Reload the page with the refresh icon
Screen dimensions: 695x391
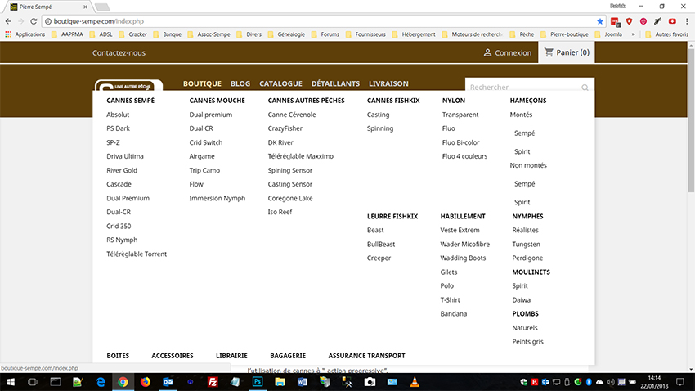click(34, 21)
